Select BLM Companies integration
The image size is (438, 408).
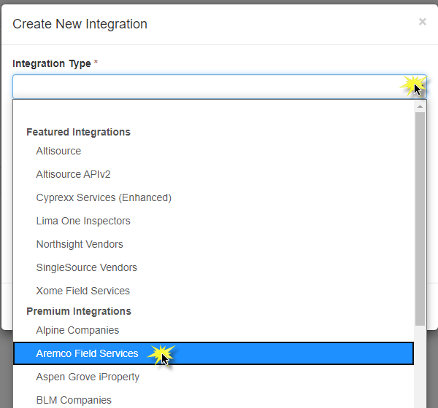coord(213,400)
